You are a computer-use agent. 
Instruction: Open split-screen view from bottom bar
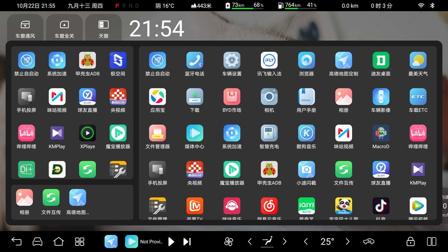pos(431,242)
